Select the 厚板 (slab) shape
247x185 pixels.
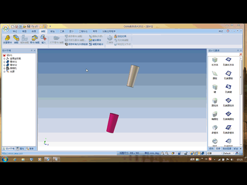tap(215, 75)
